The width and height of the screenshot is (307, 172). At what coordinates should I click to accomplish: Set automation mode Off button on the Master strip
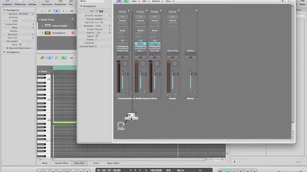pyautogui.click(x=190, y=57)
